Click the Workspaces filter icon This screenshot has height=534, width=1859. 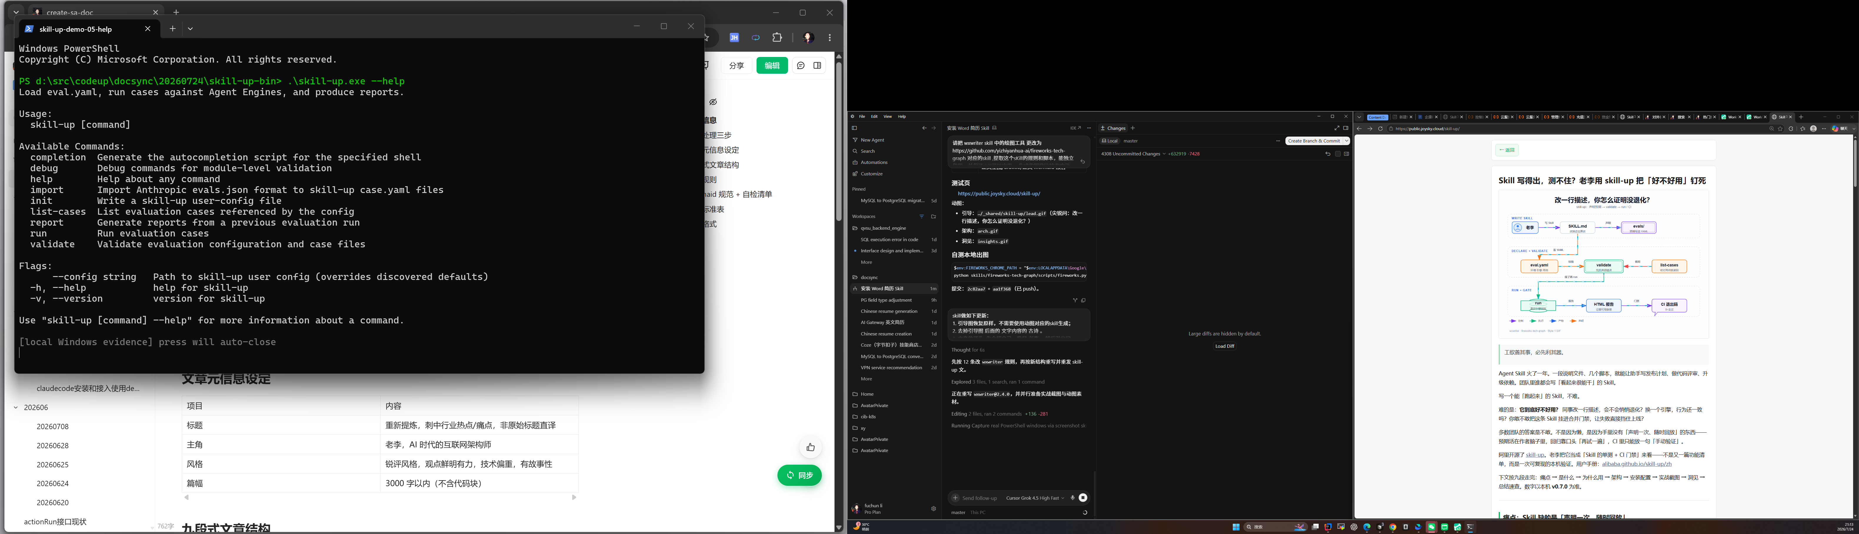tap(922, 216)
